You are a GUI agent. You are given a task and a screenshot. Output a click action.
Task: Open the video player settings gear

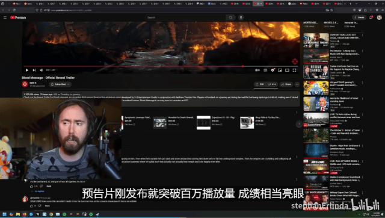[x=273, y=70]
